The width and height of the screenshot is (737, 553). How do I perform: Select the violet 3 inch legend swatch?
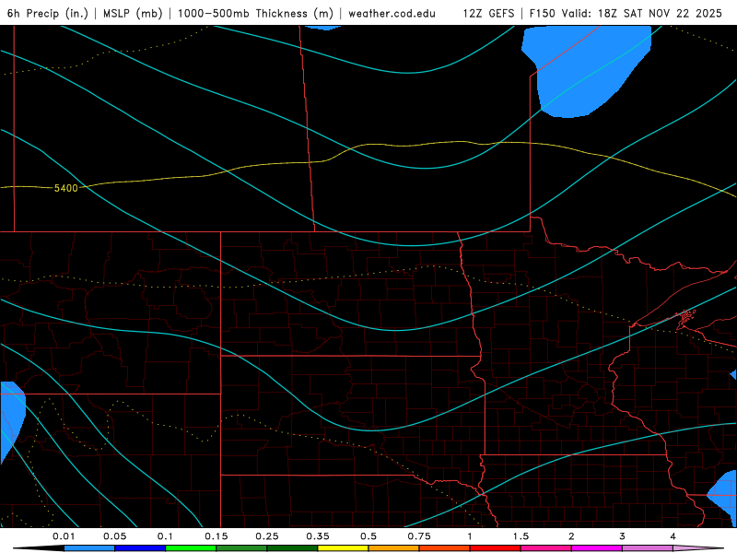(648, 548)
